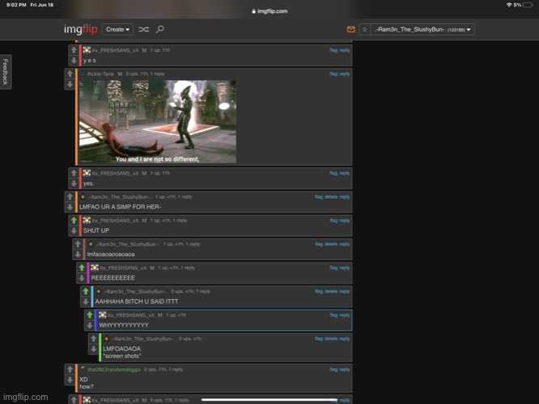Screen dimensions: 539x404
Task: Downvote Pickle-Tank's image comment
Action: (70, 85)
